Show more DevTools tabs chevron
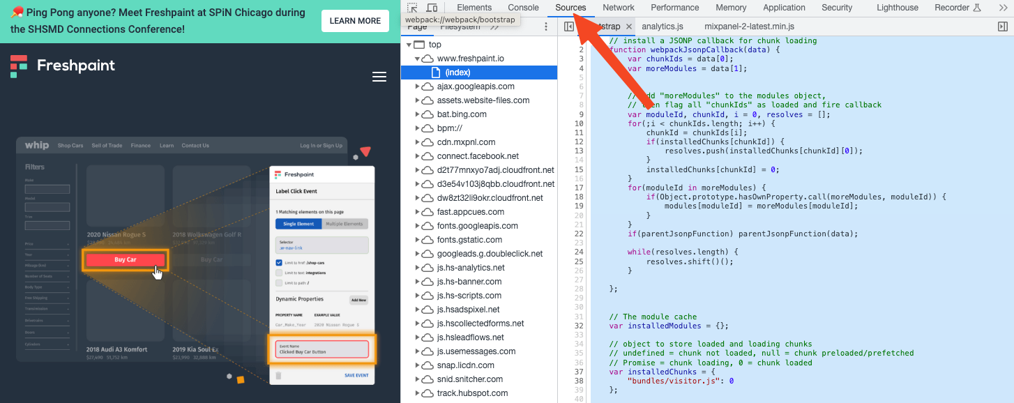 pyautogui.click(x=1002, y=8)
